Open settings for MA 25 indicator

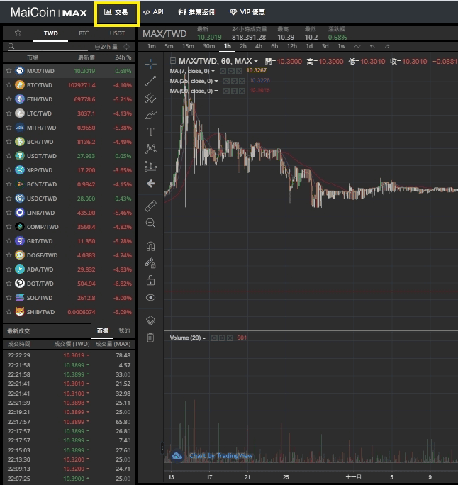tap(234, 81)
